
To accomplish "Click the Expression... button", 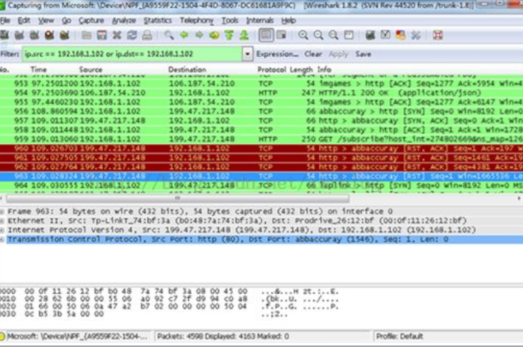I will (277, 54).
